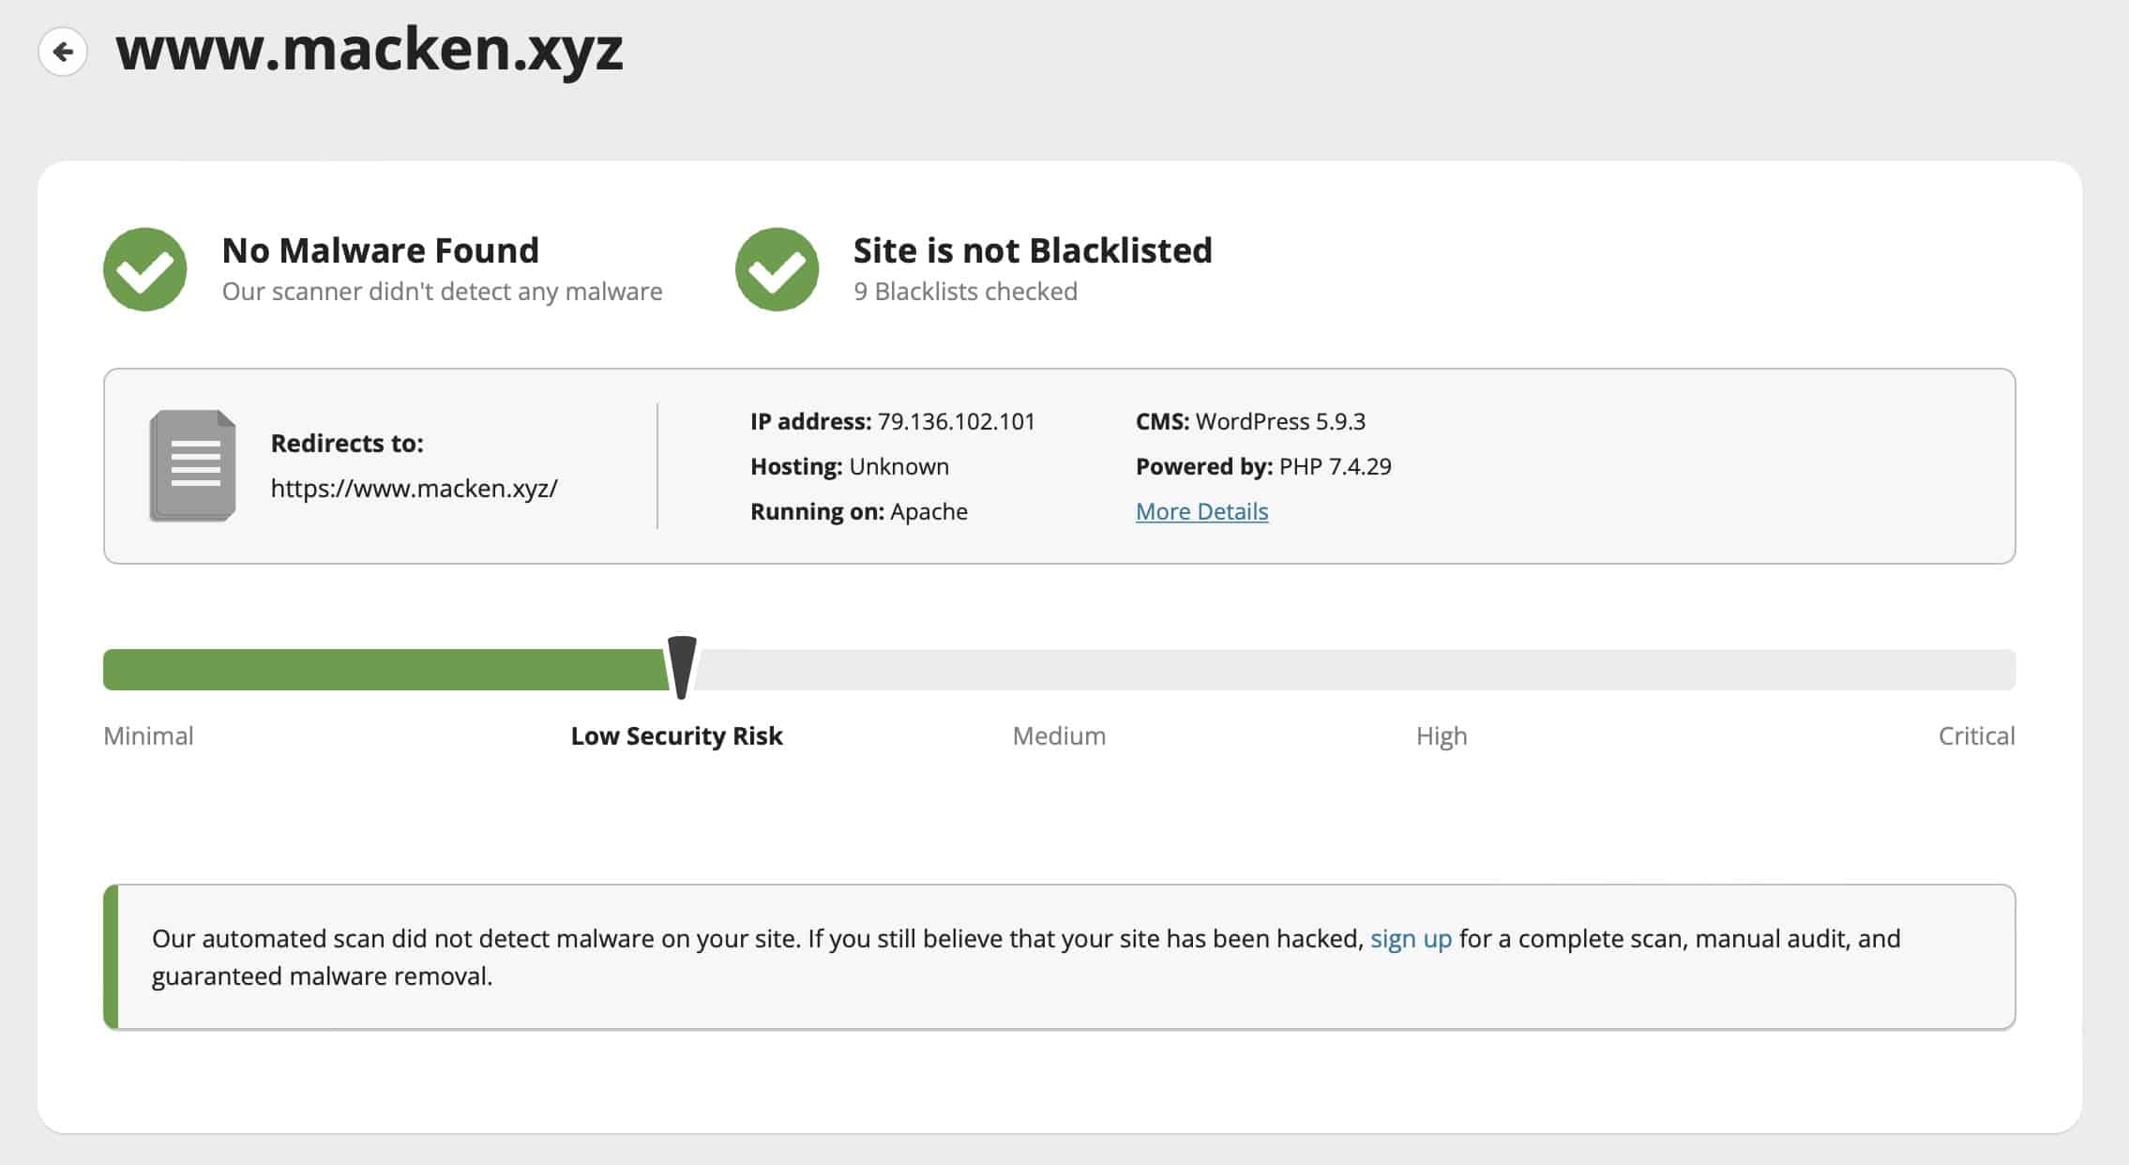Click the 9 Blacklists checked text
The image size is (2129, 1165).
[x=965, y=292]
